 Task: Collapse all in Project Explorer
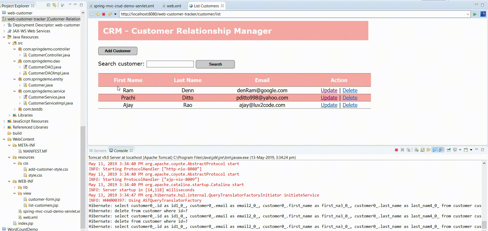(48, 5)
